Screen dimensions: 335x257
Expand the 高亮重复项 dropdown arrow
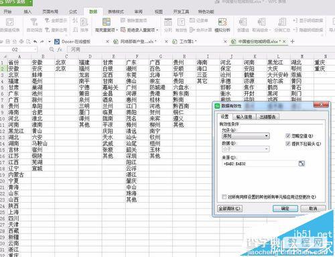click(x=117, y=30)
